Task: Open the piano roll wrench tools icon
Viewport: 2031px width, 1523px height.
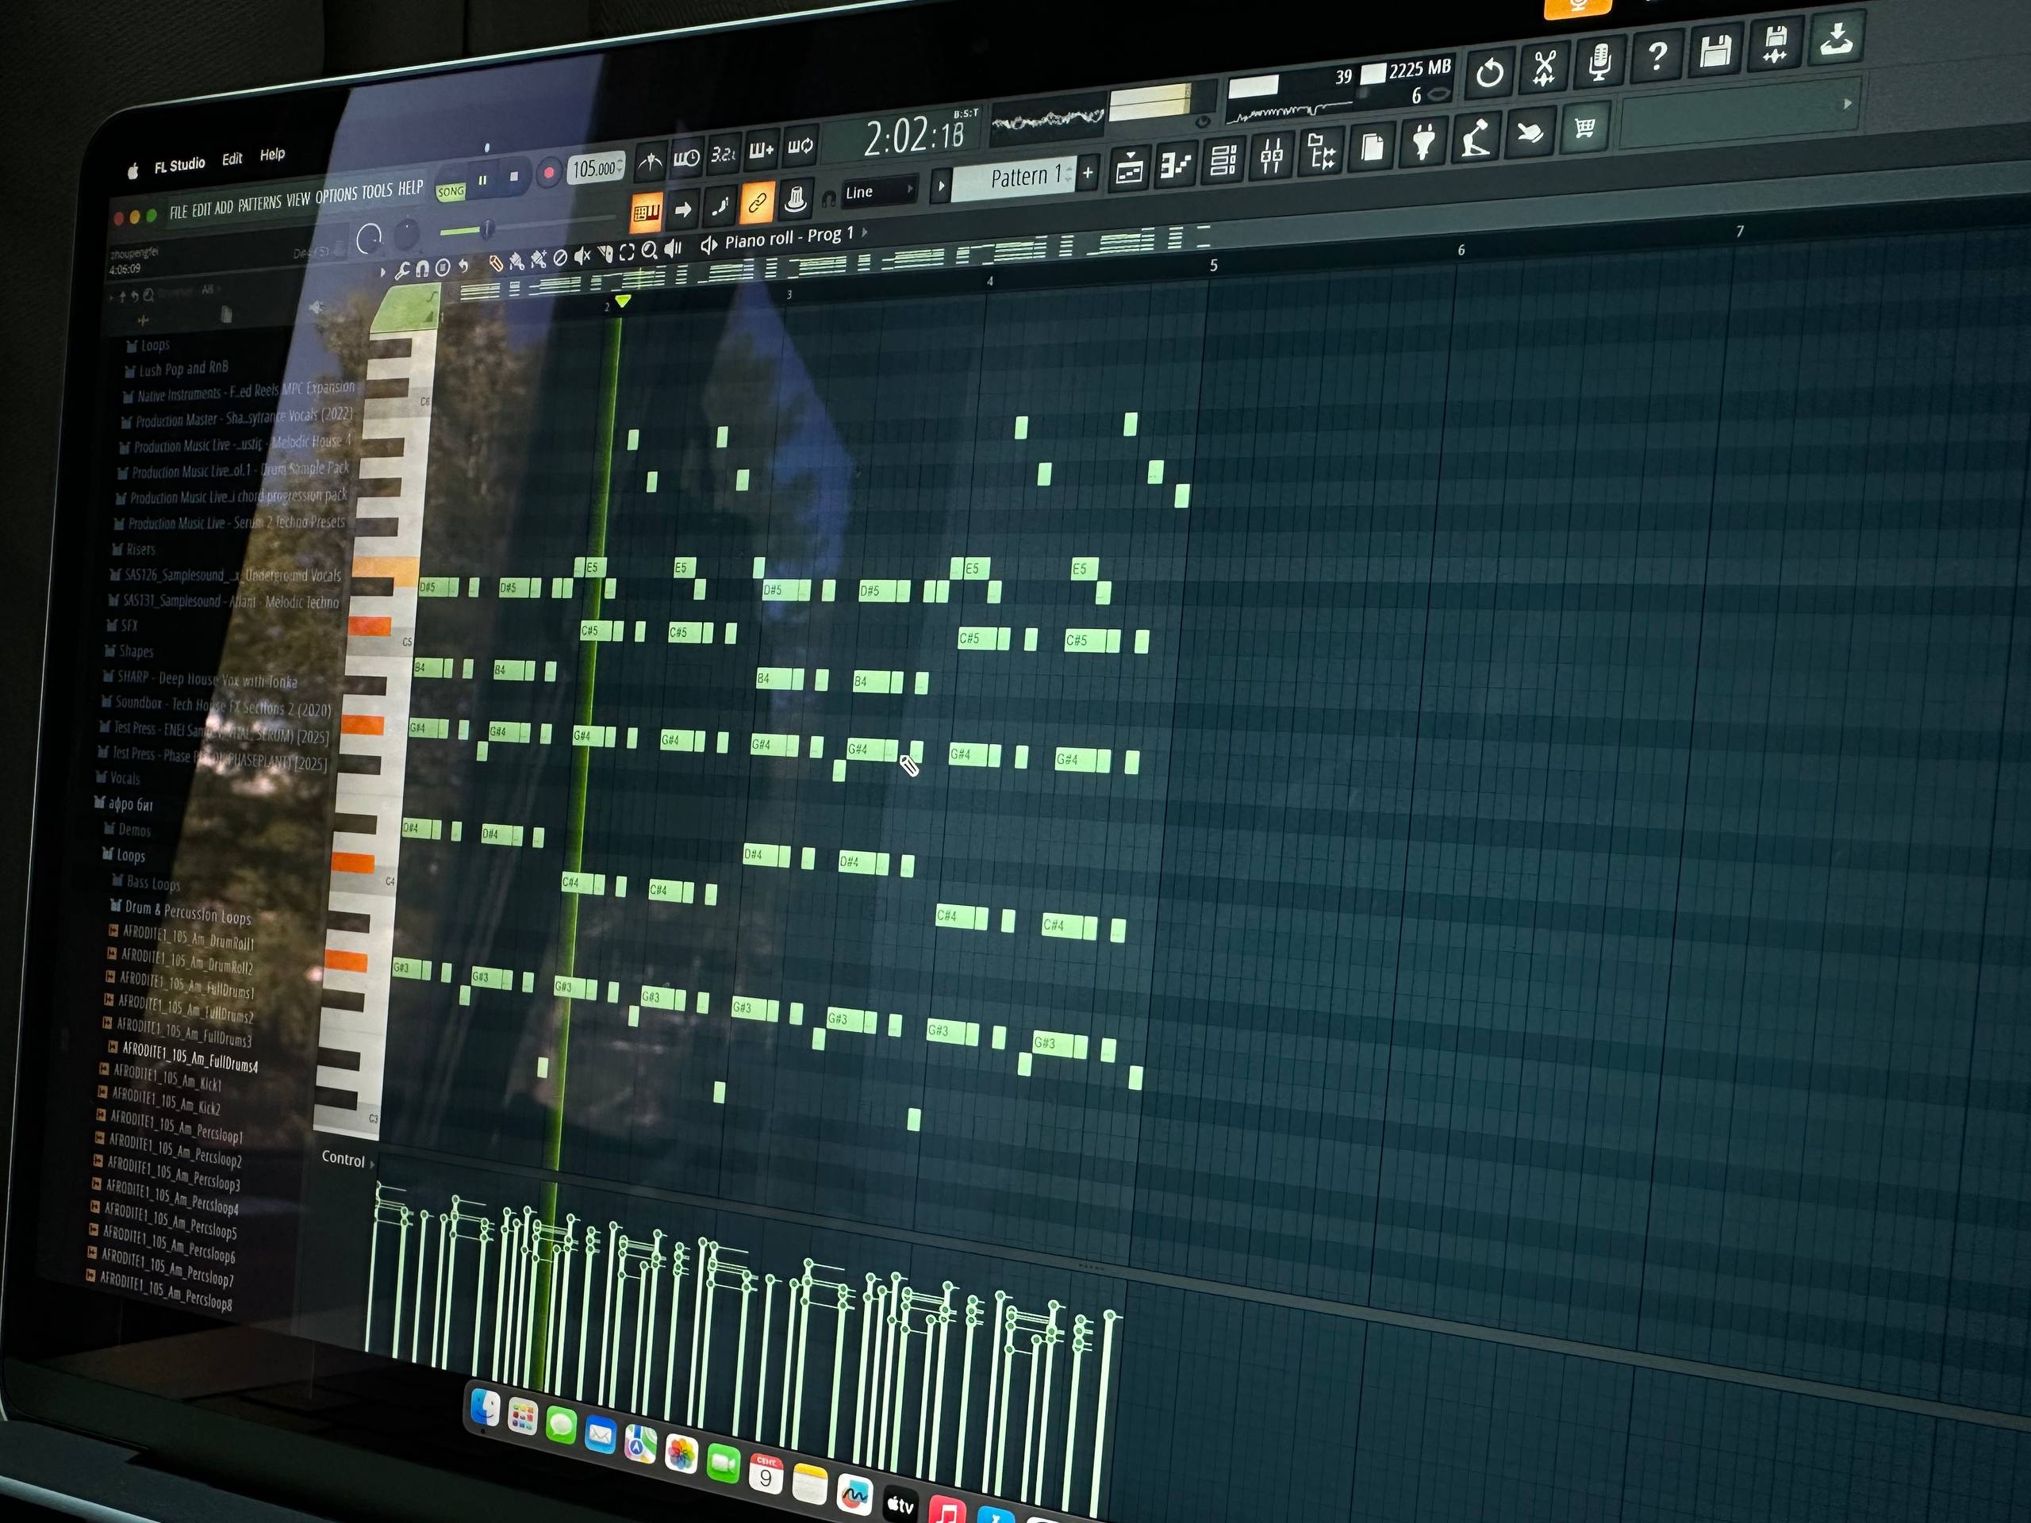Action: [402, 272]
